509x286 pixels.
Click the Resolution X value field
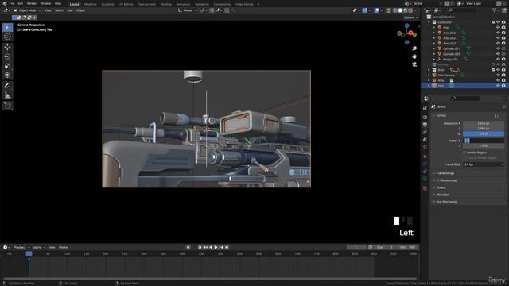(484, 123)
